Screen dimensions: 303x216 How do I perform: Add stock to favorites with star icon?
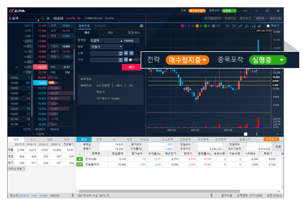tap(48, 18)
